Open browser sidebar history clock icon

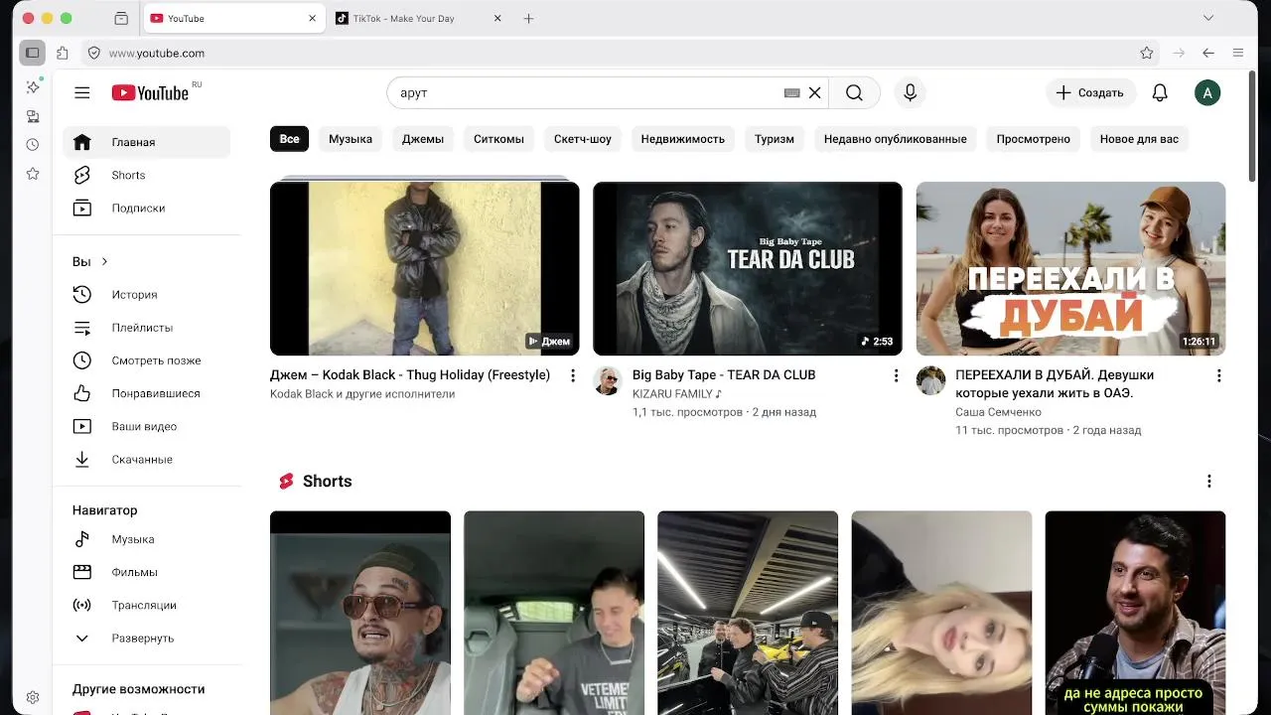click(33, 145)
